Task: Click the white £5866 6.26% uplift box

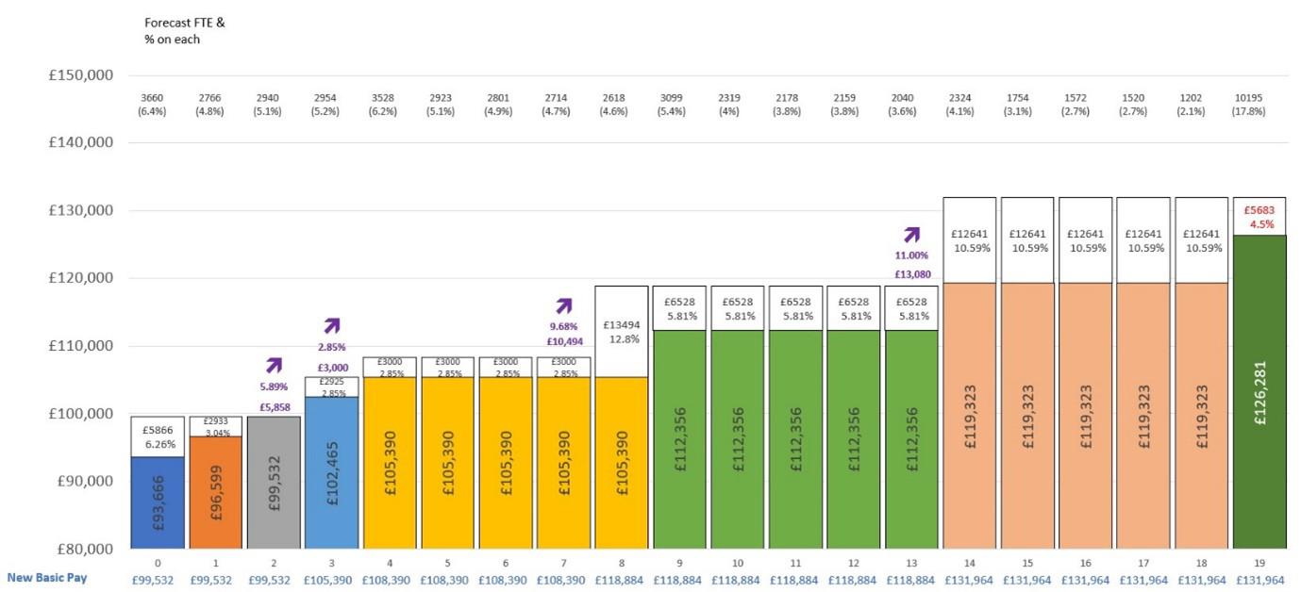Action: tap(158, 436)
